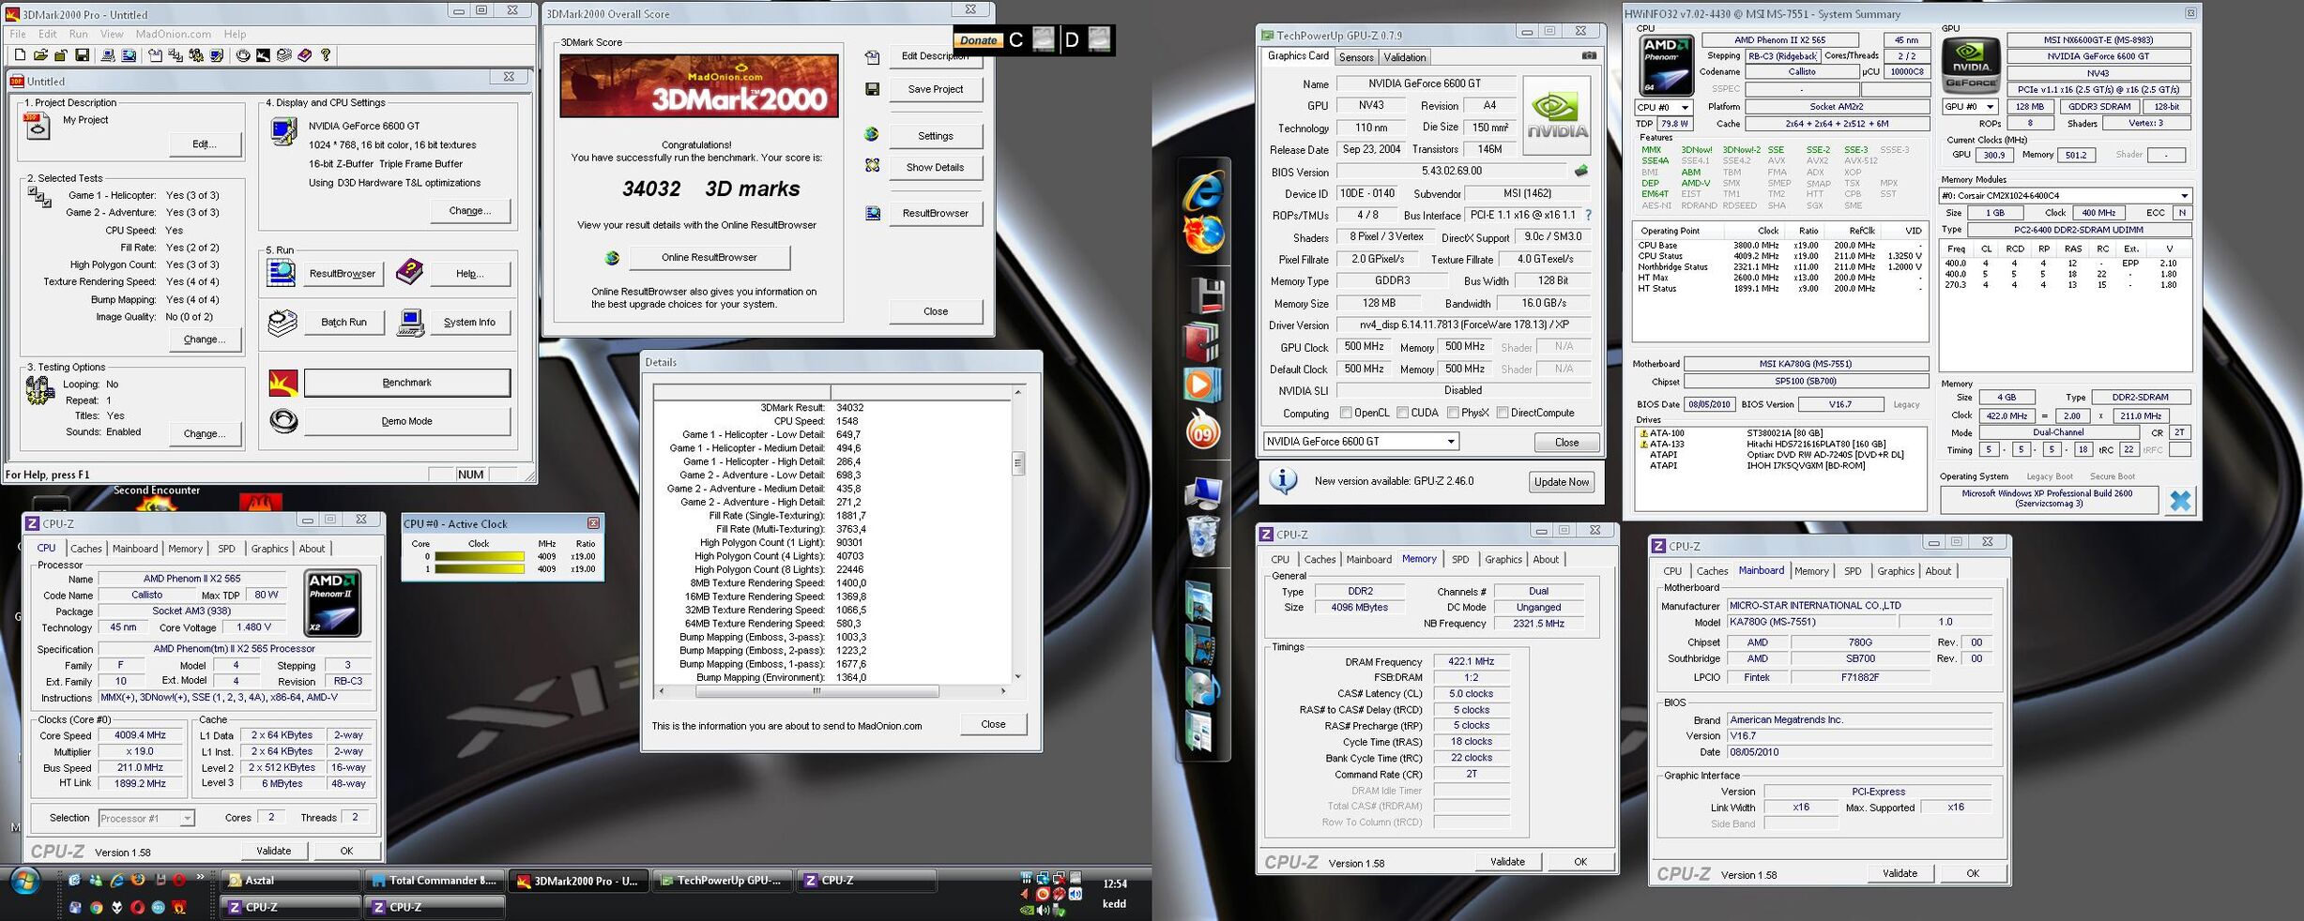Open the SPD tab in CPU-Z Memory window
The width and height of the screenshot is (2304, 921).
(x=1460, y=560)
